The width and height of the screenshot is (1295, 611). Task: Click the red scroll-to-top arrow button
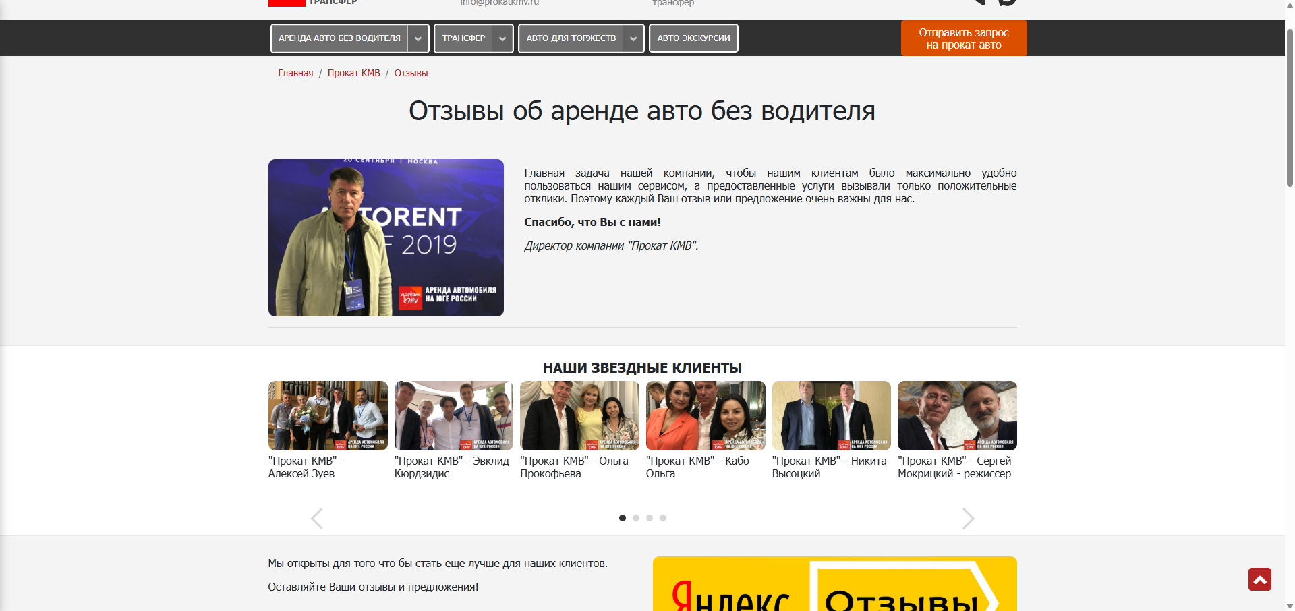coord(1259,579)
